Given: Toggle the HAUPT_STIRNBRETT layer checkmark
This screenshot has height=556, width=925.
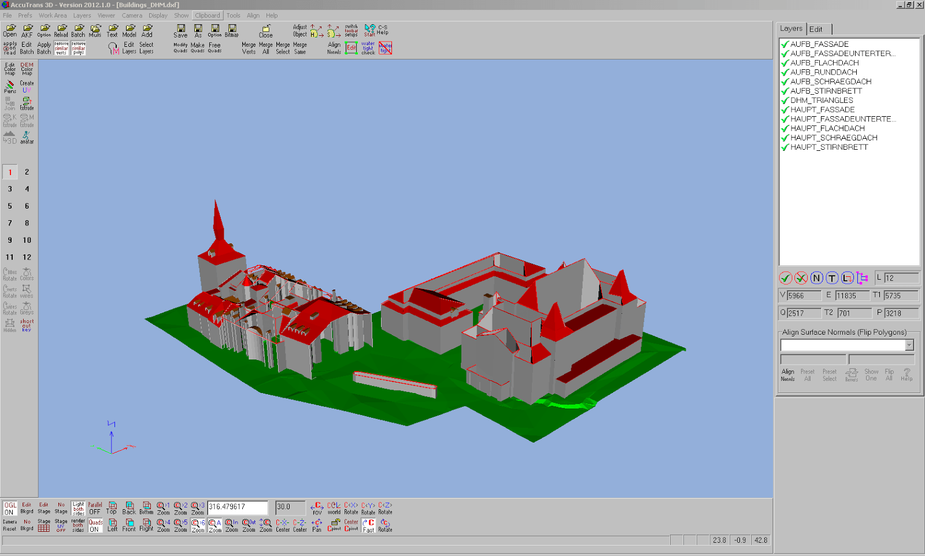Looking at the screenshot, I should pyautogui.click(x=785, y=147).
